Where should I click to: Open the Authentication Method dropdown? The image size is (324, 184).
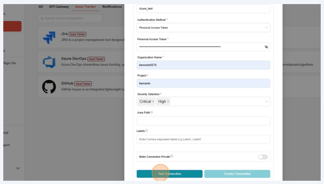203,28
